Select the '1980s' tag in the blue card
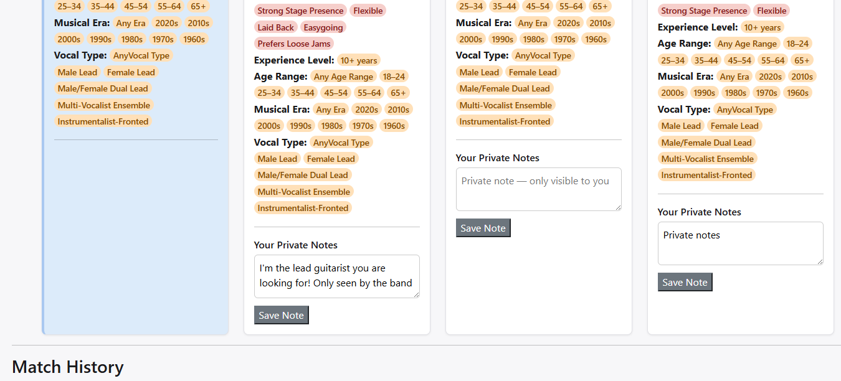This screenshot has width=841, height=381. pyautogui.click(x=131, y=39)
